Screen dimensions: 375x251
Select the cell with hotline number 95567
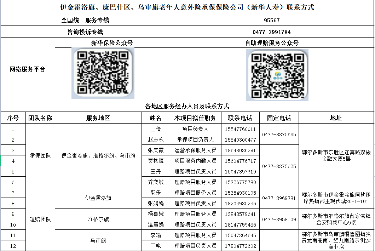click(272, 20)
